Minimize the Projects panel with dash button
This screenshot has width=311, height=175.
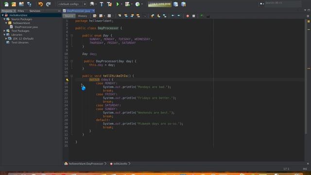pos(59,11)
